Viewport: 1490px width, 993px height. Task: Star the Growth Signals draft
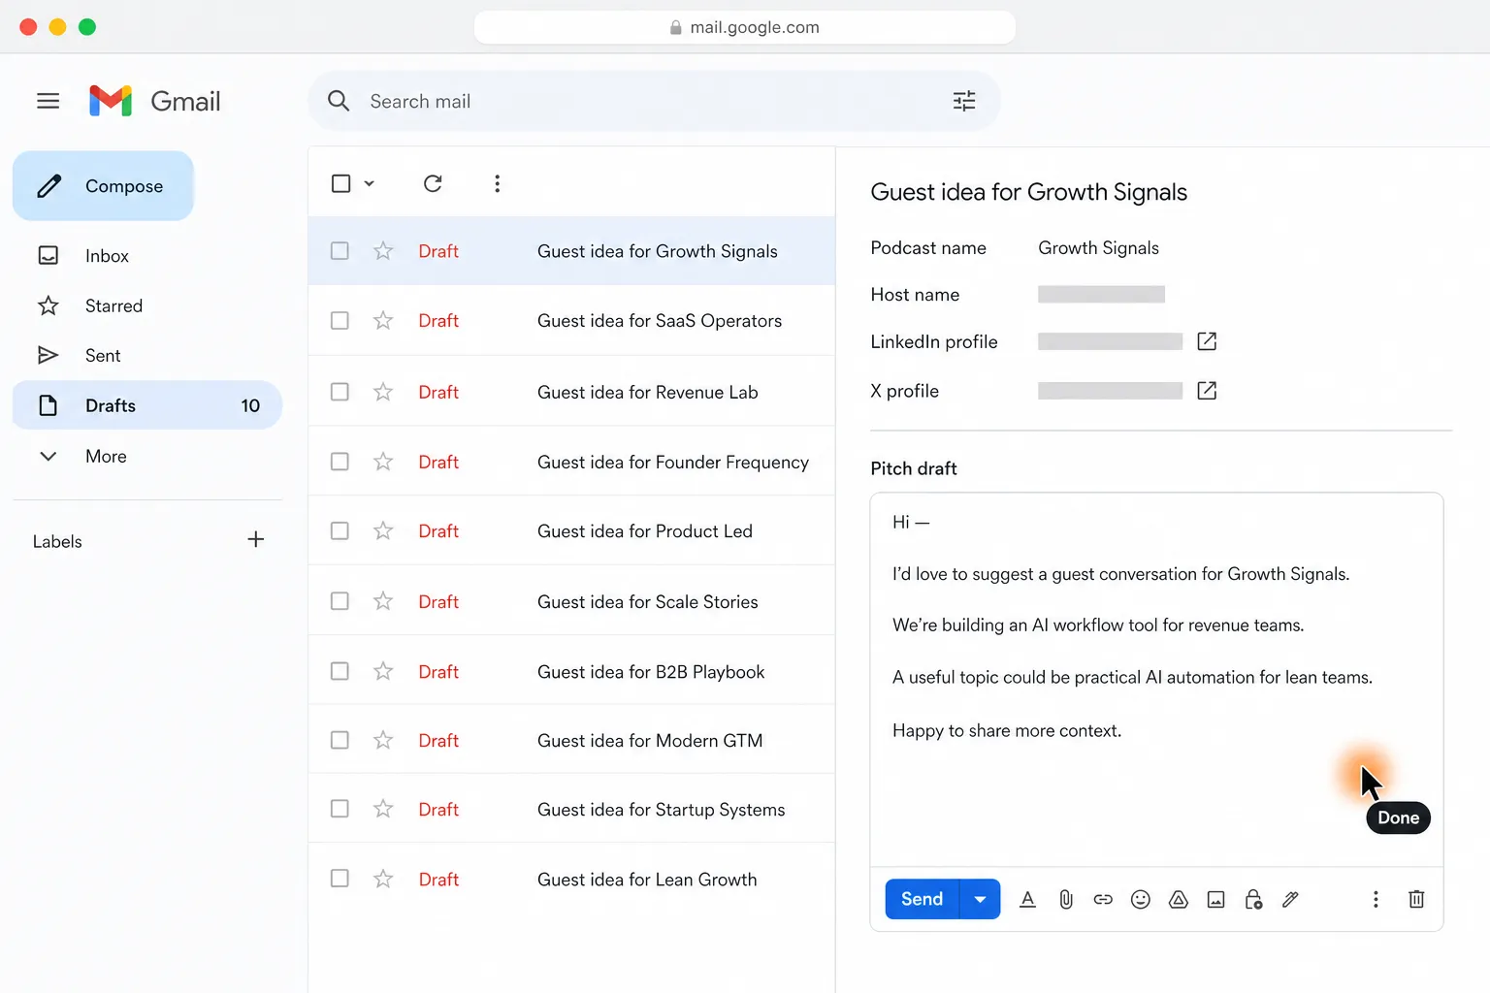[x=383, y=251]
